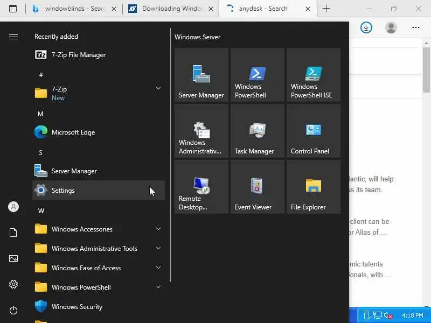Click the taskbar clock showing 4:18 PM

(x=412, y=315)
